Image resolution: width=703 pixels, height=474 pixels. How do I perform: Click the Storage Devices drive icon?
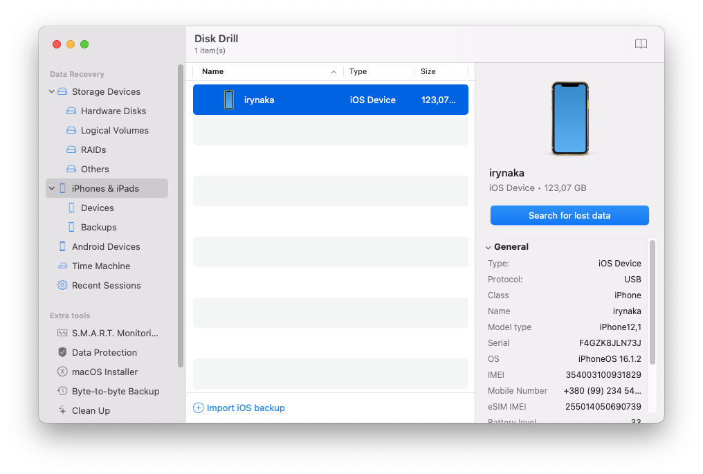click(62, 91)
